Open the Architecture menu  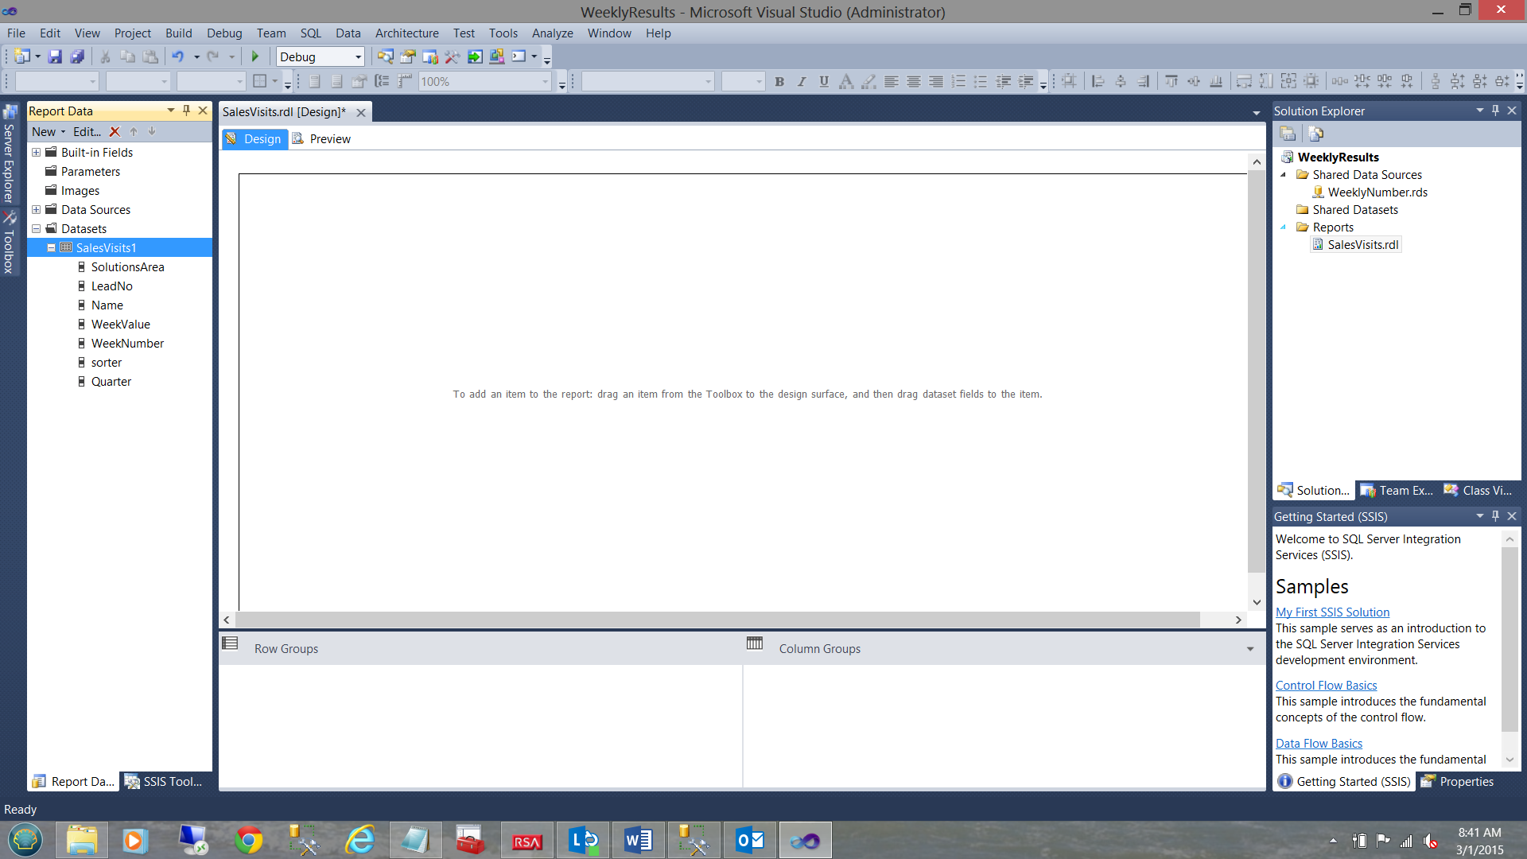pos(406,33)
